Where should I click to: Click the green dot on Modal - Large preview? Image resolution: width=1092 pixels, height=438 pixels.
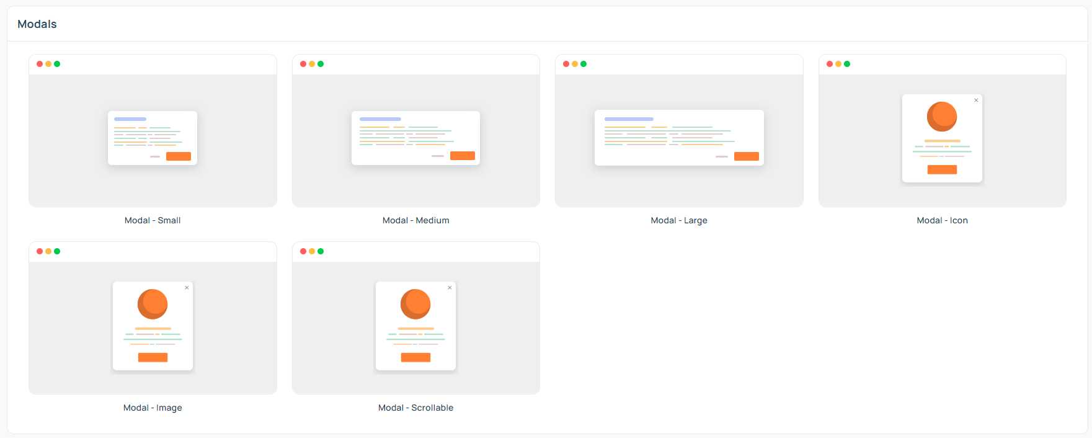584,64
